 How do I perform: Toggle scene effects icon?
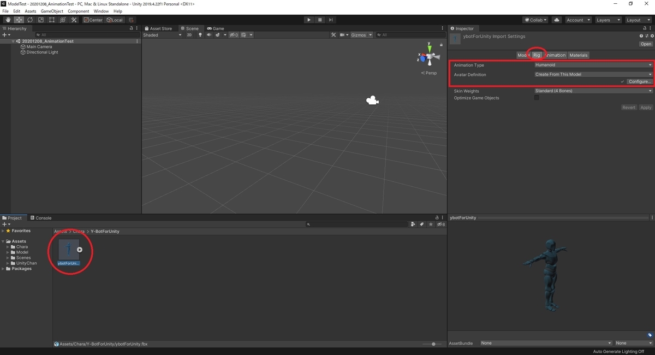click(219, 35)
